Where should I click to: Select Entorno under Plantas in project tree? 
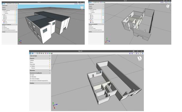coord(34,68)
